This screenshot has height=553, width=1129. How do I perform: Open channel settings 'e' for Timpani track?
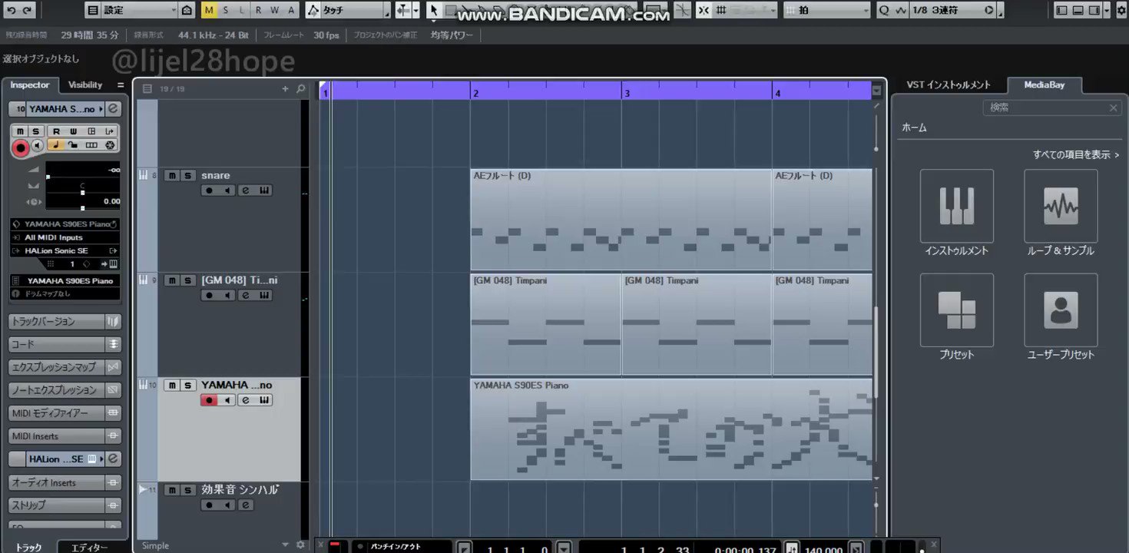(246, 295)
